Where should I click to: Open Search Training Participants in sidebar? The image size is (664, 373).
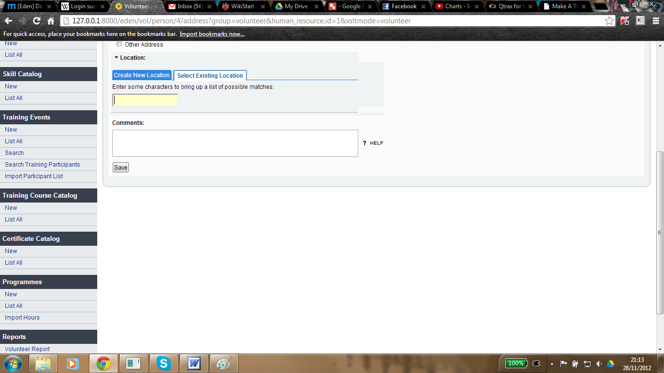[x=42, y=165]
